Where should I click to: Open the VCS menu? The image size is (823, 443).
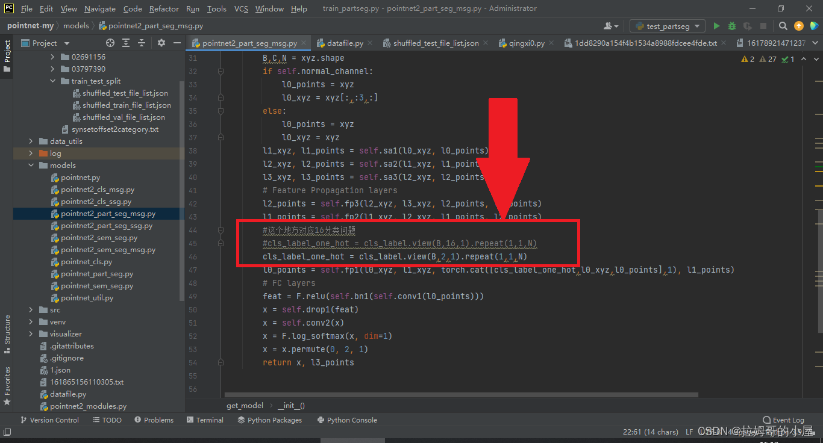click(x=241, y=9)
